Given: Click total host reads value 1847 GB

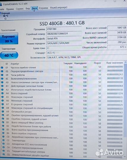Looking at the screenshot, I should click(x=117, y=28).
